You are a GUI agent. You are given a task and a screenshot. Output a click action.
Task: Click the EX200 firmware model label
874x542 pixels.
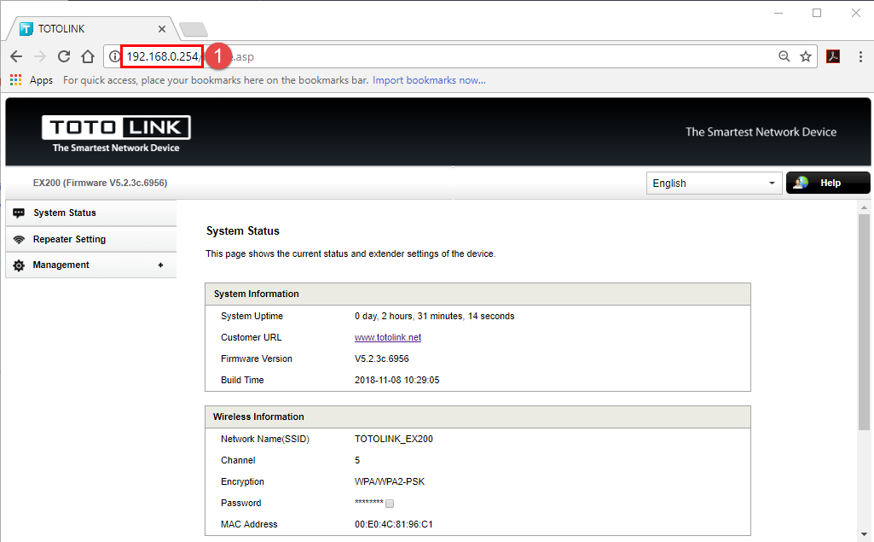click(x=101, y=183)
